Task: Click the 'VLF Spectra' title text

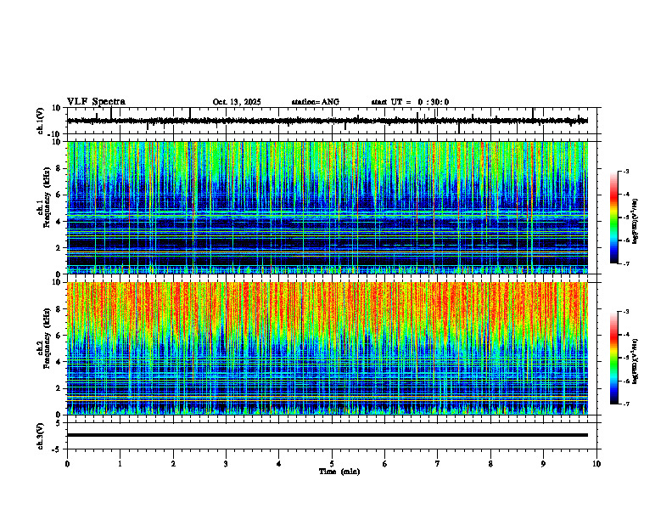Action: (x=96, y=102)
